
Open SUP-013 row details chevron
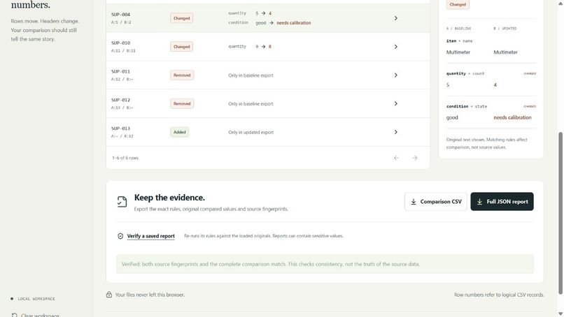[x=395, y=132]
